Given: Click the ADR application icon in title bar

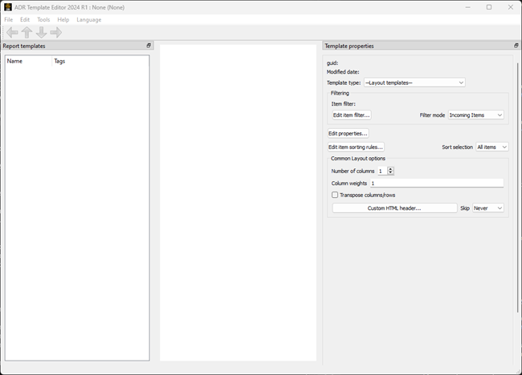Looking at the screenshot, I should point(8,7).
